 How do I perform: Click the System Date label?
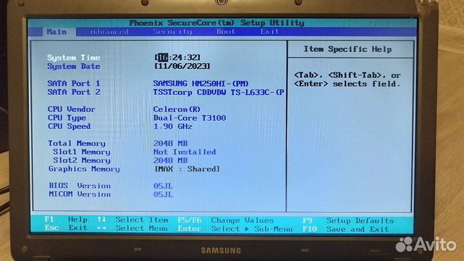point(73,66)
